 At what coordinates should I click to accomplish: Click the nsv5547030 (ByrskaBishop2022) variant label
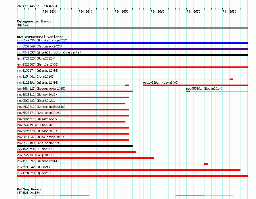[x=42, y=40]
